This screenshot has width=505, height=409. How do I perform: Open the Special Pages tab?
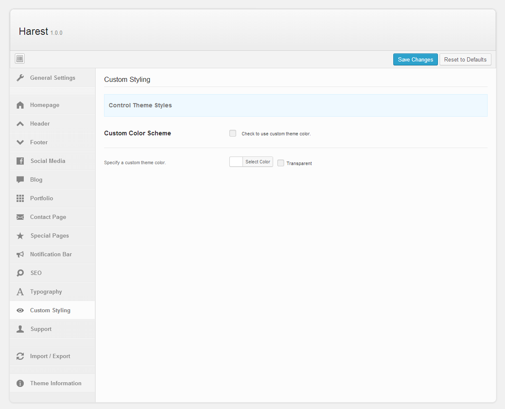[49, 236]
